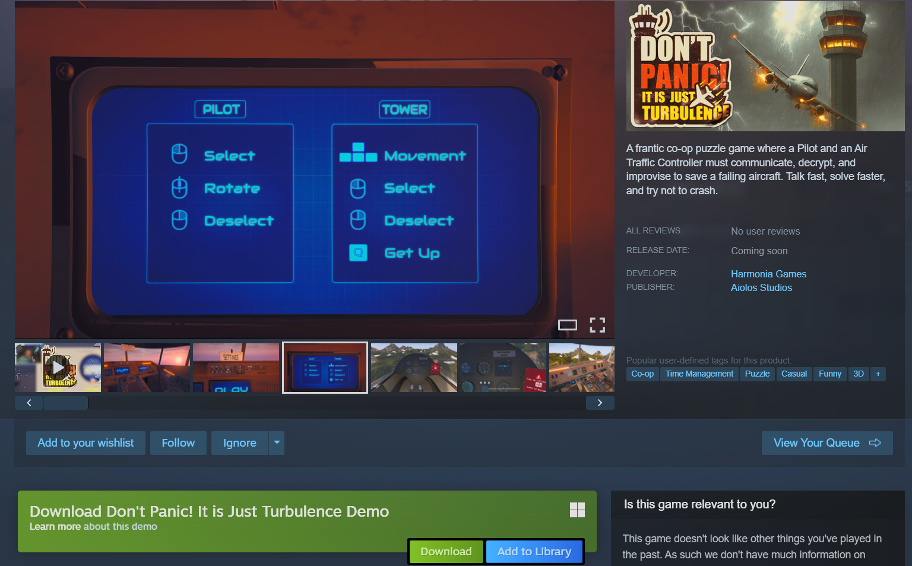912x566 pixels.
Task: Select the Funny tag
Action: (x=830, y=374)
